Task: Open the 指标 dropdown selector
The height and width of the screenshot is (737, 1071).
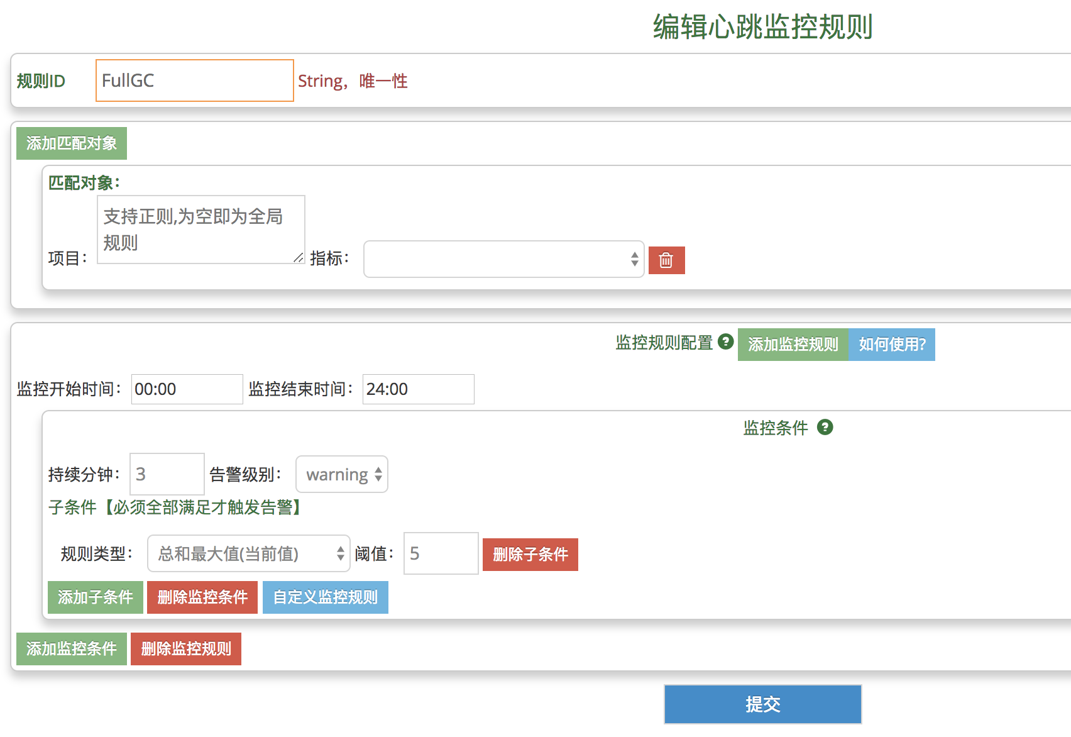Action: (x=503, y=259)
